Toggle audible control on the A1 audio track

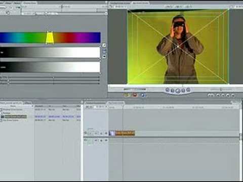(86, 140)
